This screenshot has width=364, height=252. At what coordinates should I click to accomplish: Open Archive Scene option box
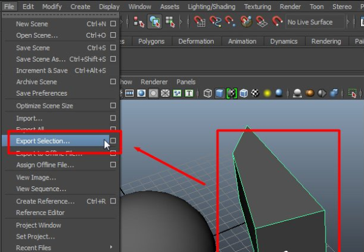113,82
